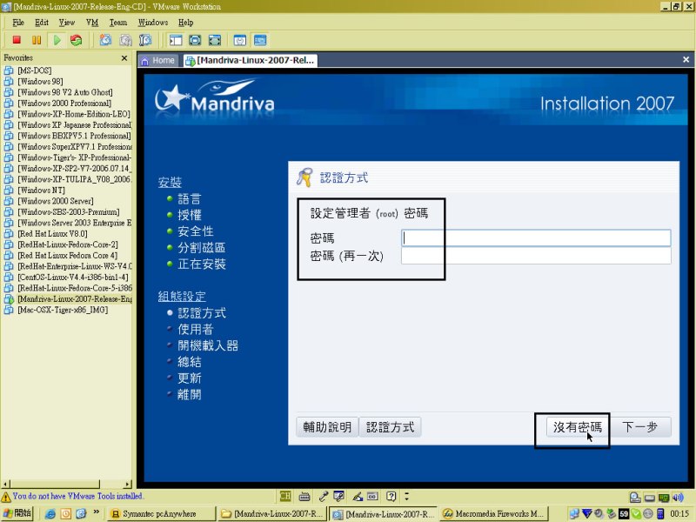Viewport: 696px width, 522px height.
Task: Click the Suspend (pause) toolbar icon
Action: click(37, 40)
